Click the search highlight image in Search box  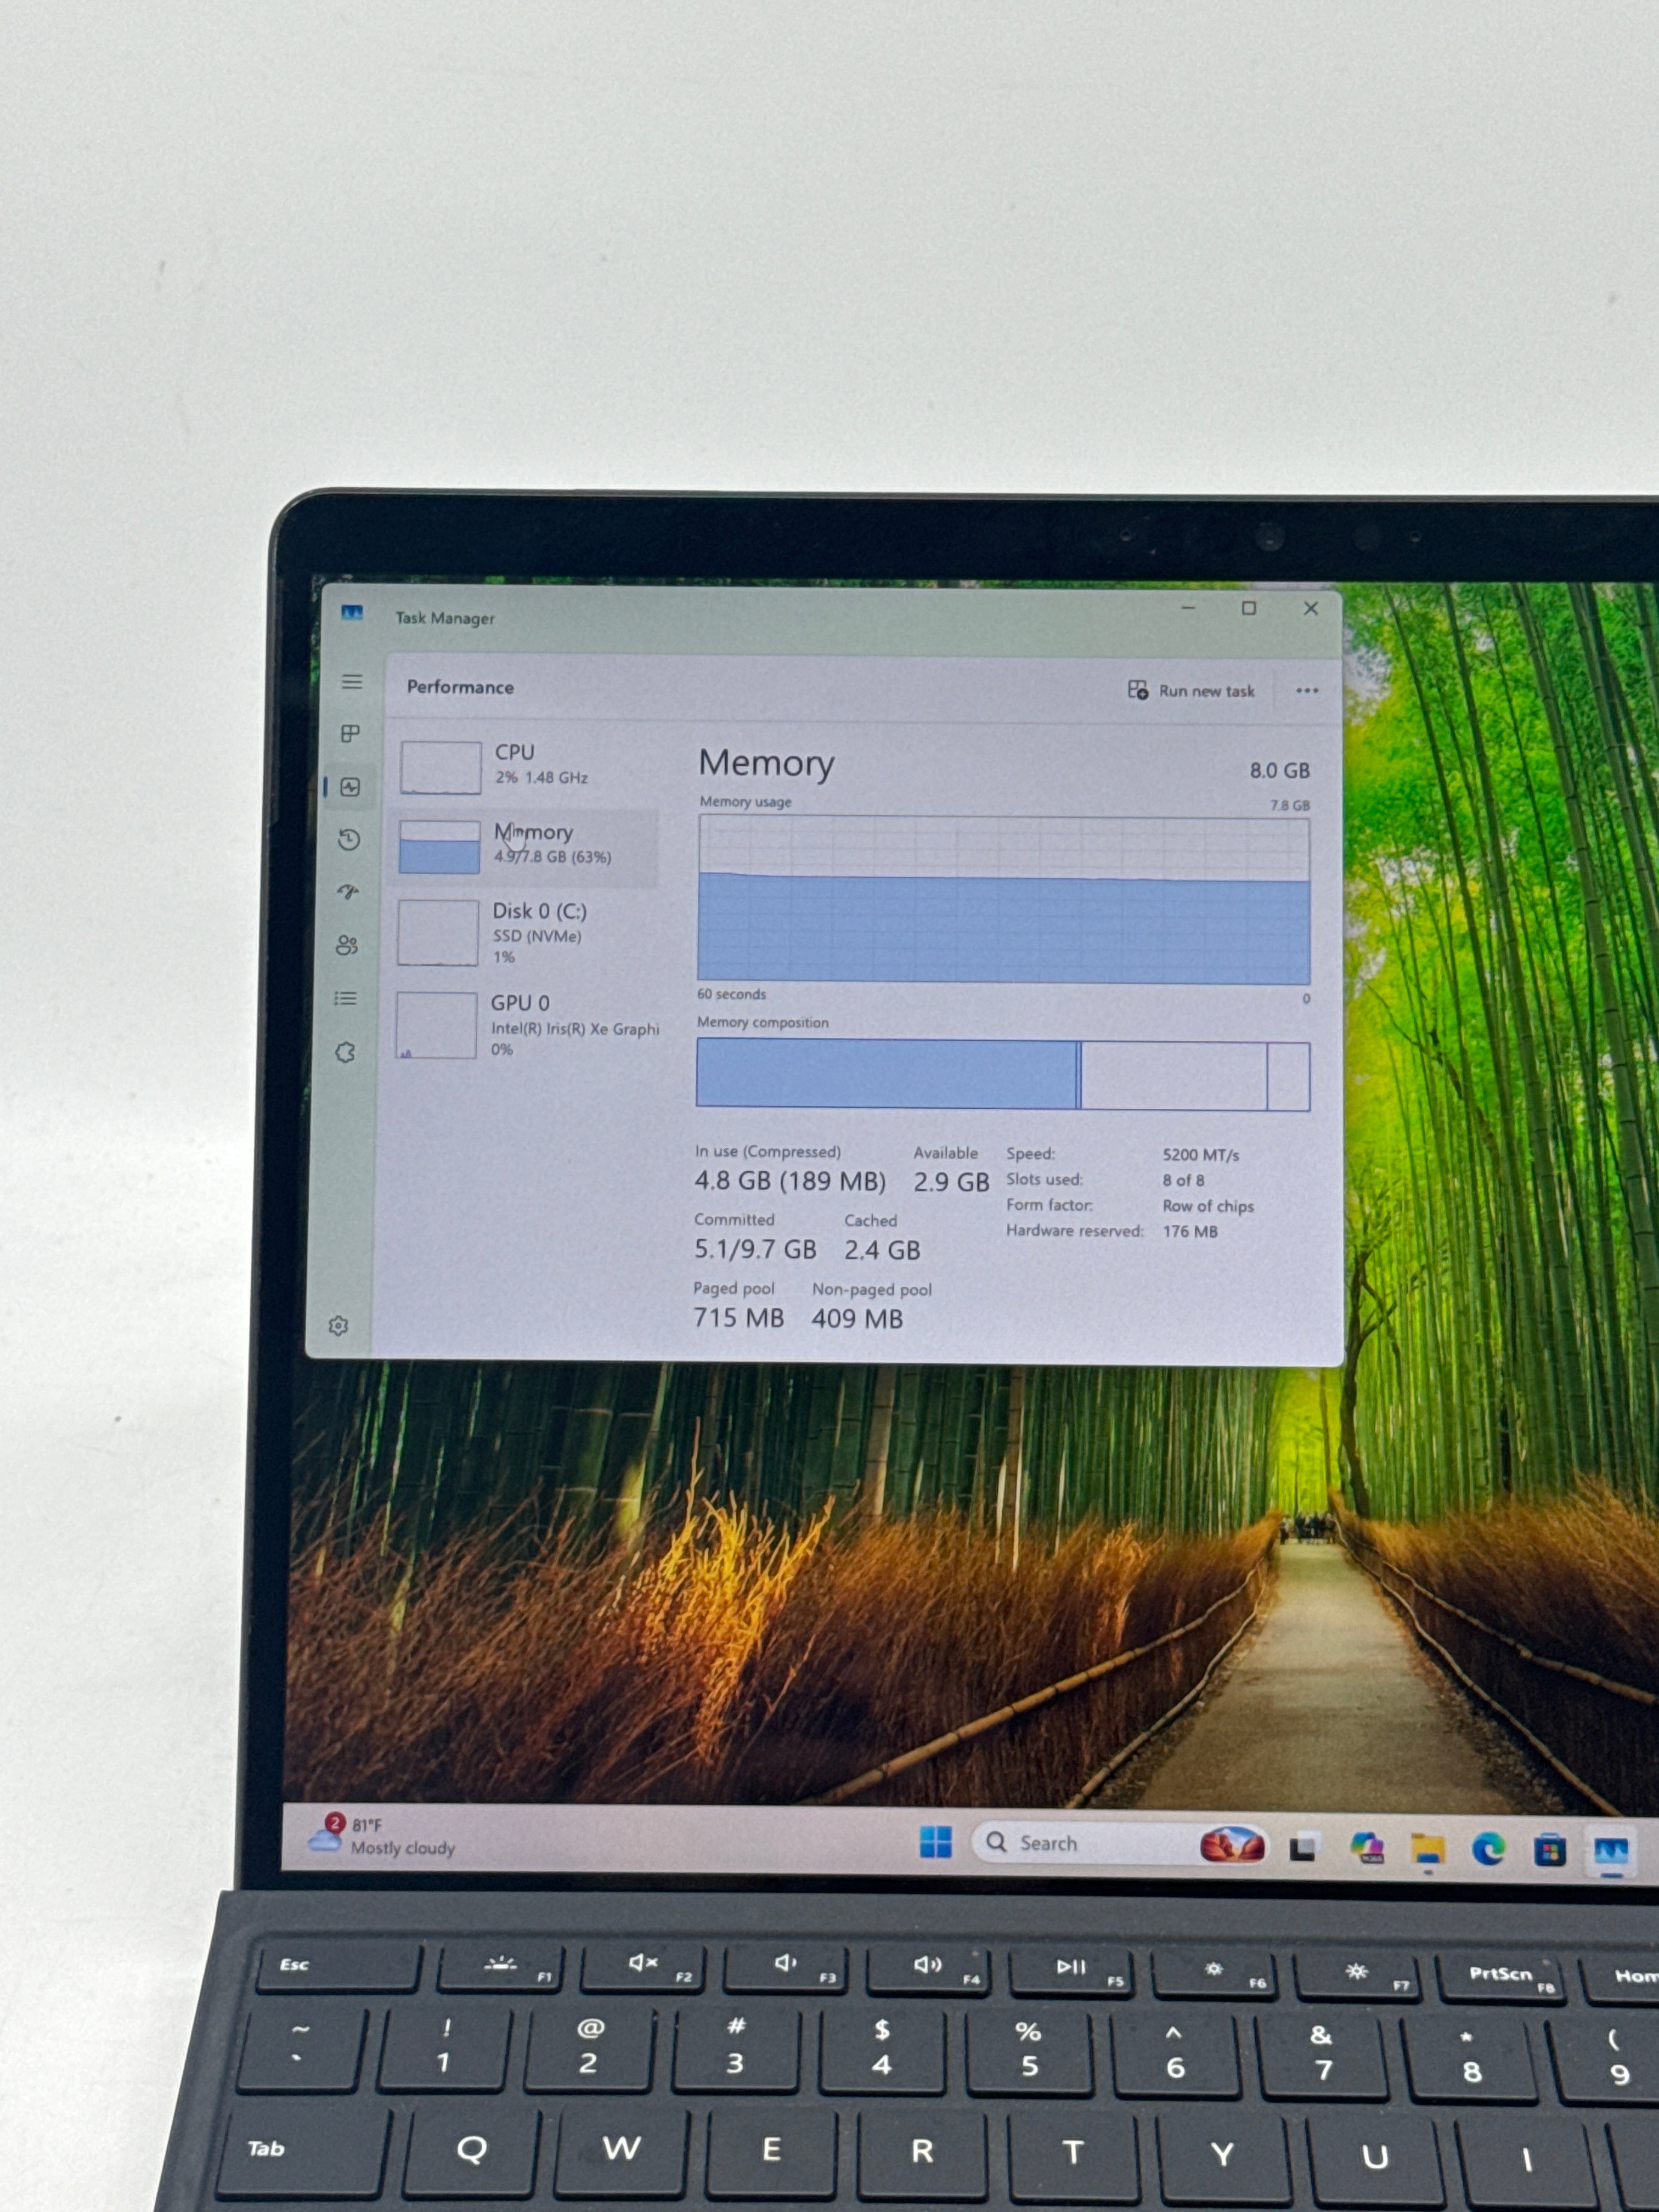coord(1232,1844)
